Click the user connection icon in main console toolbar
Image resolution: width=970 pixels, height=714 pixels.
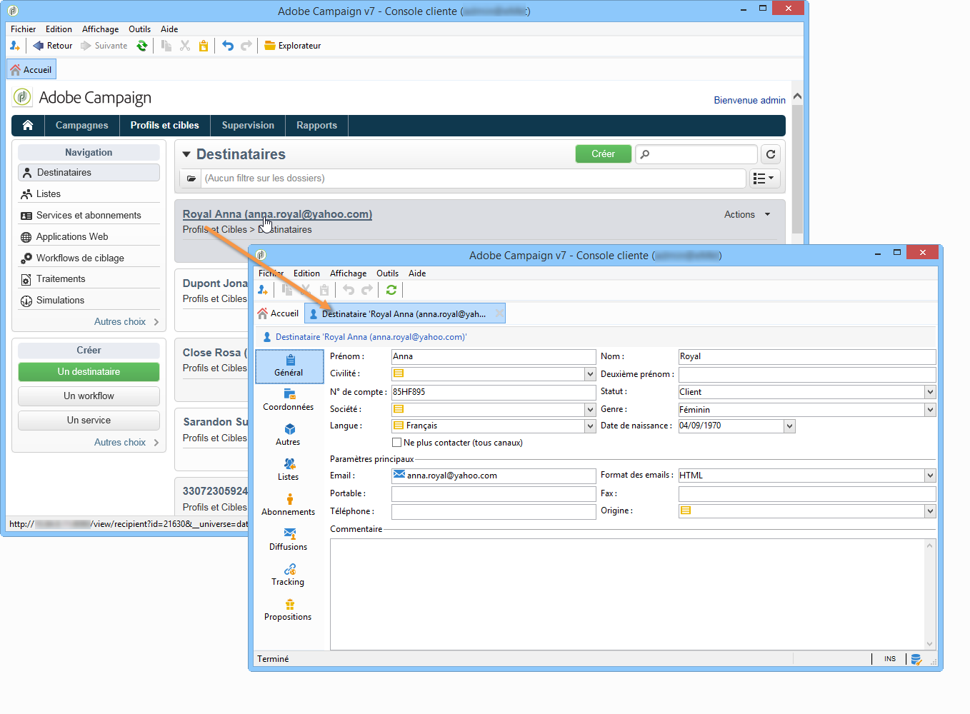[x=15, y=46]
